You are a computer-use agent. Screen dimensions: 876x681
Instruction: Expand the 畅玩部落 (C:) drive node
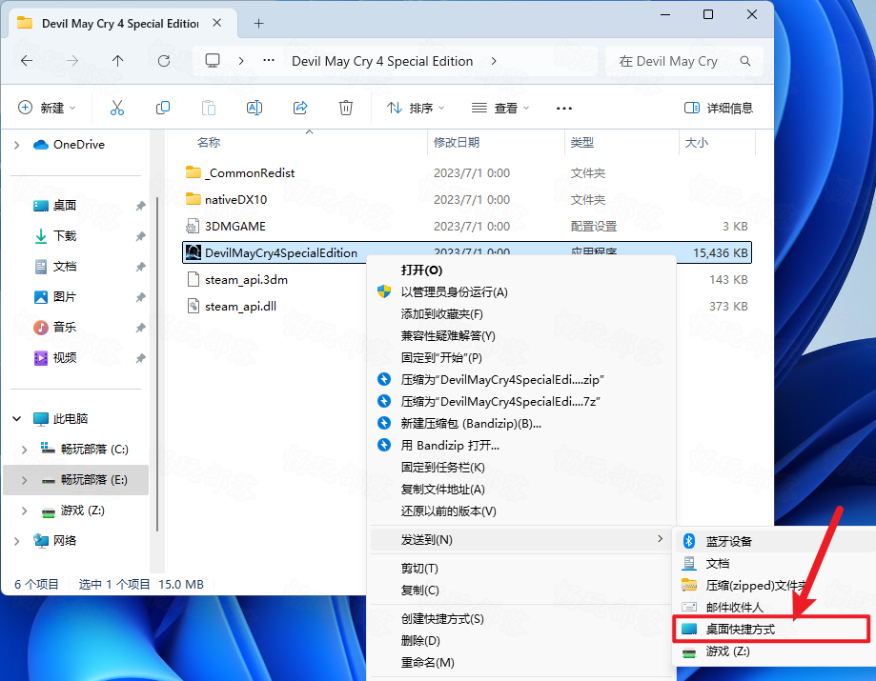point(24,450)
